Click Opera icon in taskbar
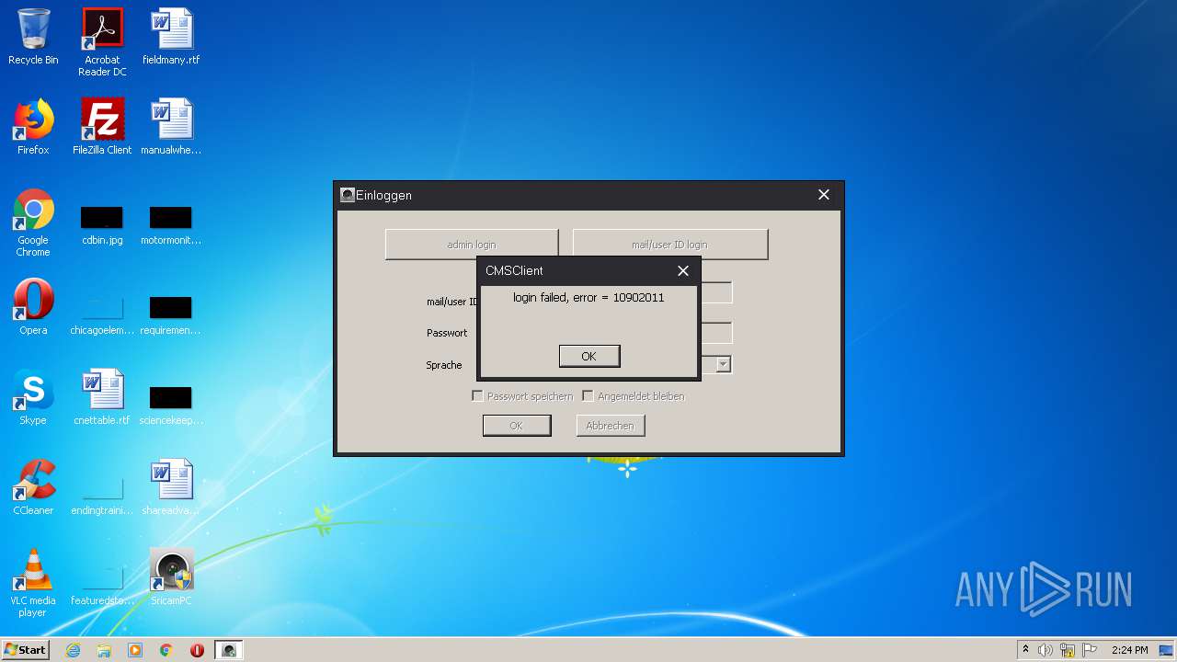 point(198,650)
